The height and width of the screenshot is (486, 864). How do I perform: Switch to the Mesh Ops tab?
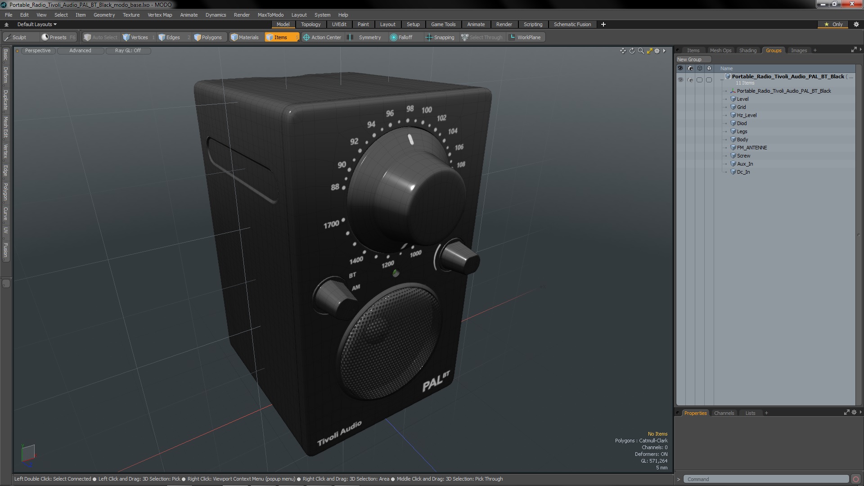(x=720, y=50)
